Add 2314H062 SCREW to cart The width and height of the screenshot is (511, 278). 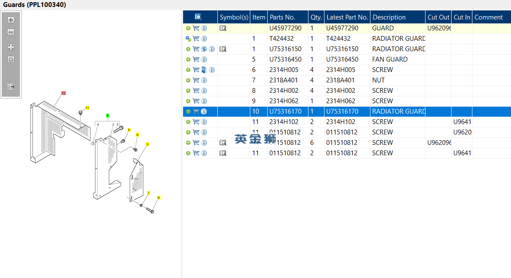tap(196, 101)
